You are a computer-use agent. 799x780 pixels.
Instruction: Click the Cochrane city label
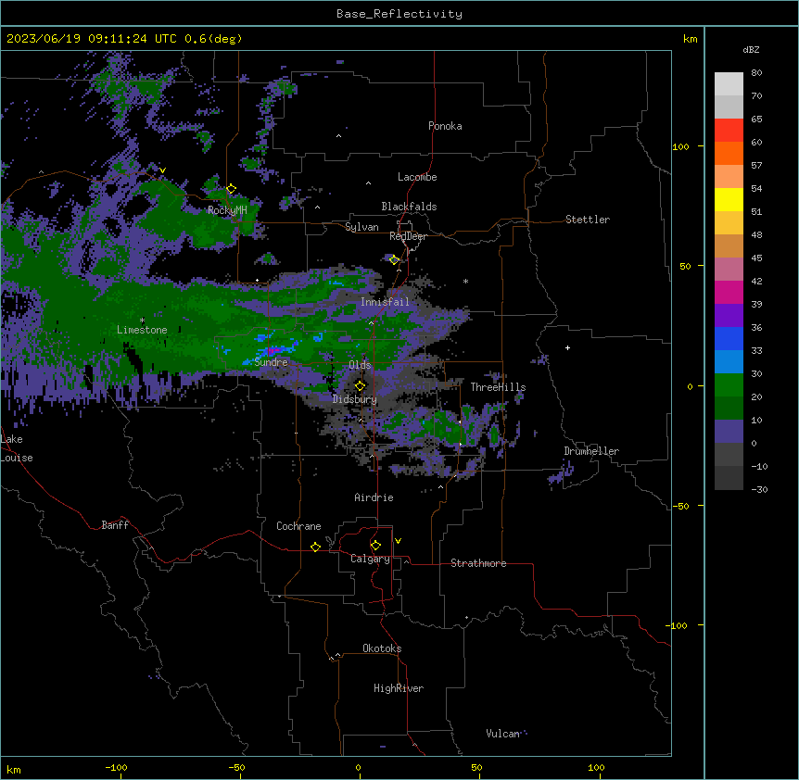tap(298, 526)
